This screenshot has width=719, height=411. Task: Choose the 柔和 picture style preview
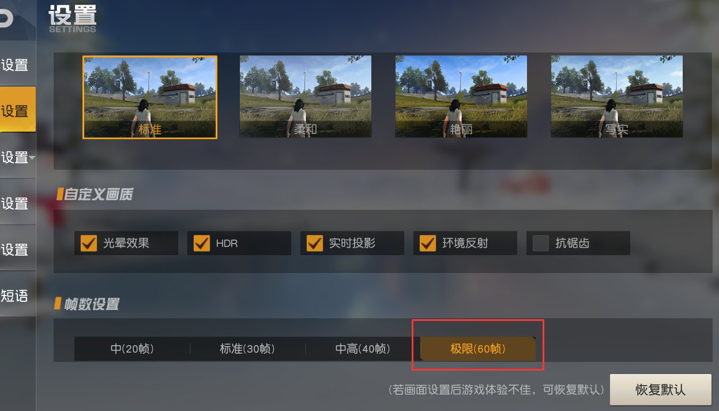(306, 96)
